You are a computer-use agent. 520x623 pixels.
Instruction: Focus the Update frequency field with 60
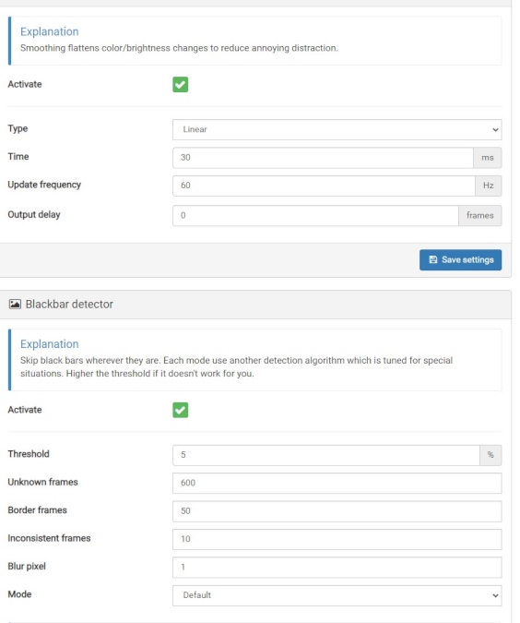pyautogui.click(x=324, y=186)
